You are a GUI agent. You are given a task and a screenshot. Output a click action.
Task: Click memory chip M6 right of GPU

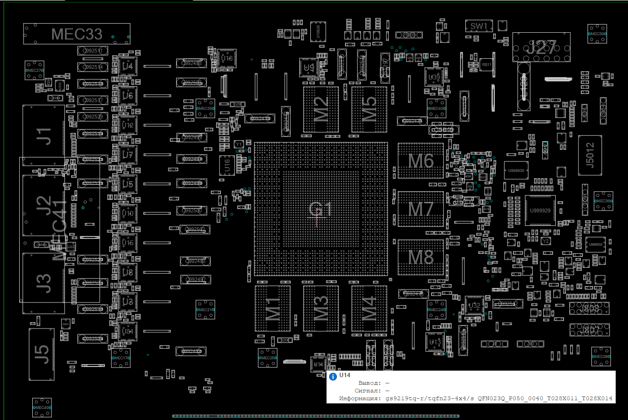pyautogui.click(x=421, y=161)
